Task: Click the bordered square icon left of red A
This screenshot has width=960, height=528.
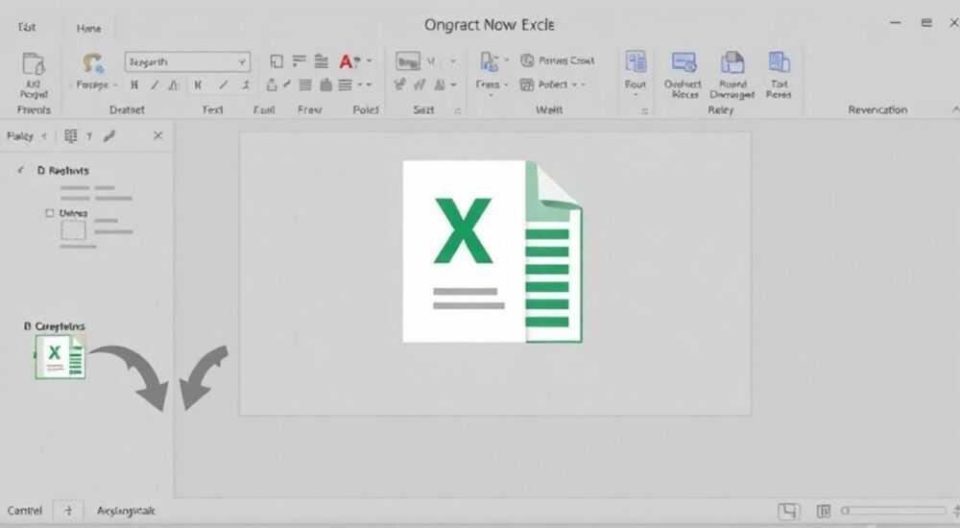Action: [276, 61]
